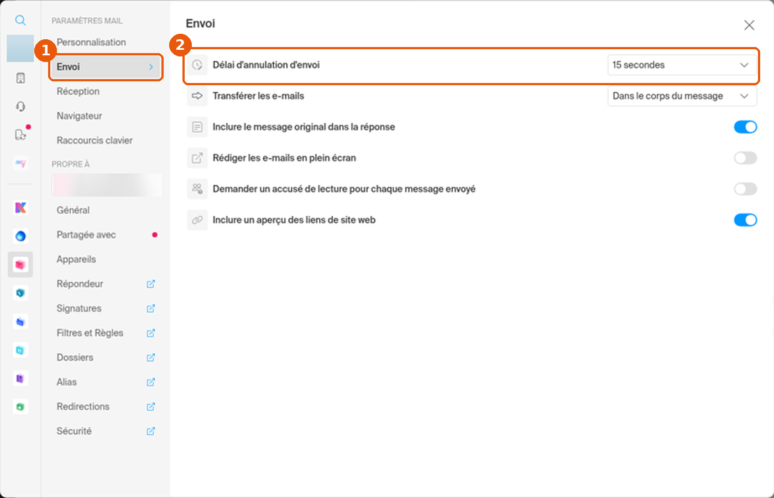Viewport: 774px width, 498px height.
Task: Open the cyan calendar app icon
Action: (x=20, y=350)
